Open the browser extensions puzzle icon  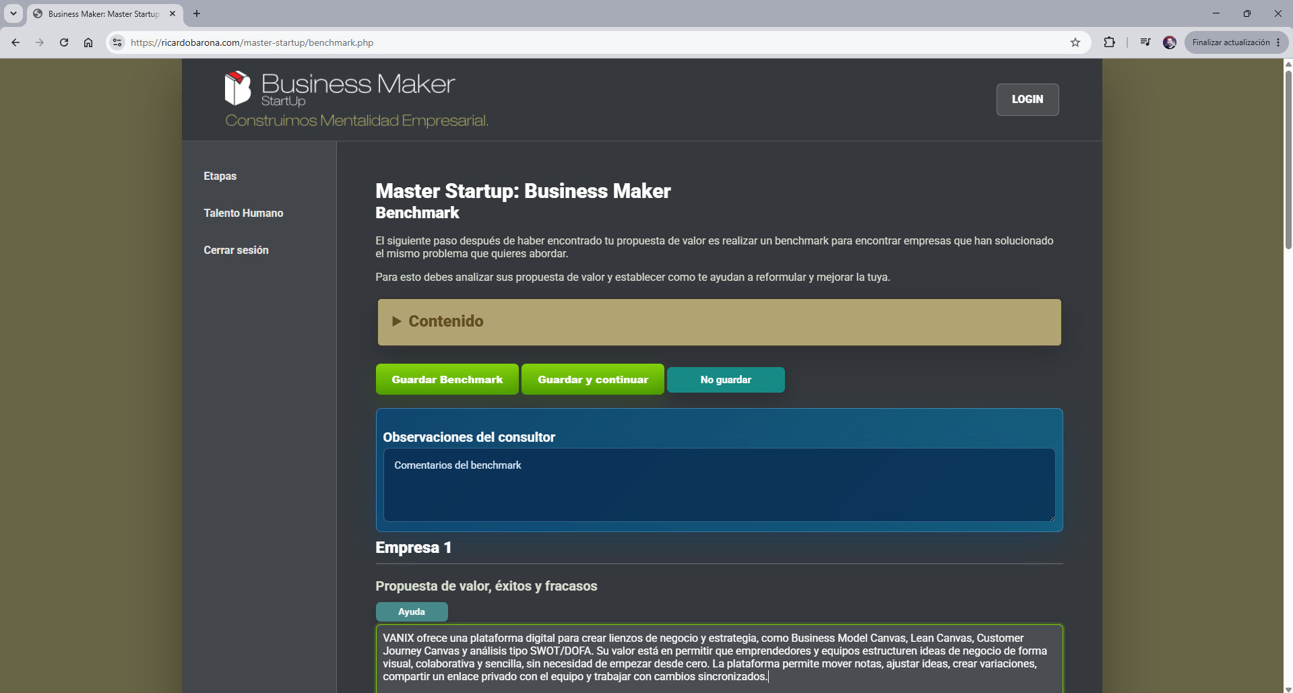pyautogui.click(x=1109, y=42)
